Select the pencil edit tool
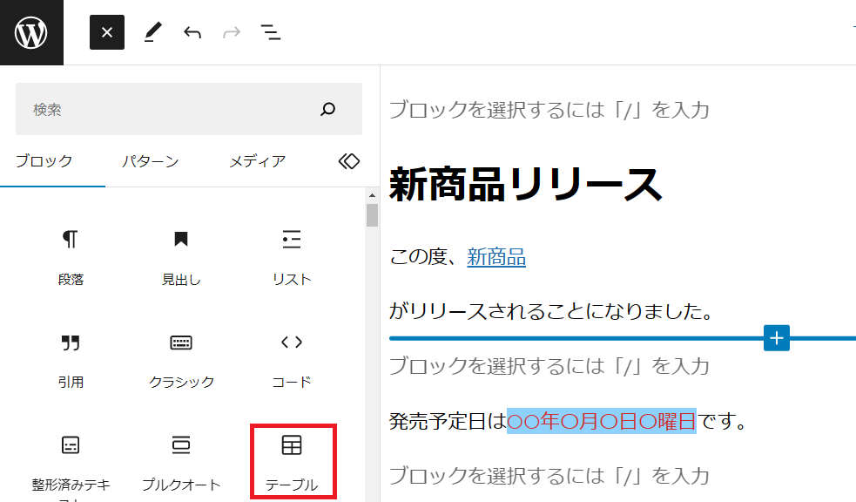The width and height of the screenshot is (856, 502). [152, 32]
